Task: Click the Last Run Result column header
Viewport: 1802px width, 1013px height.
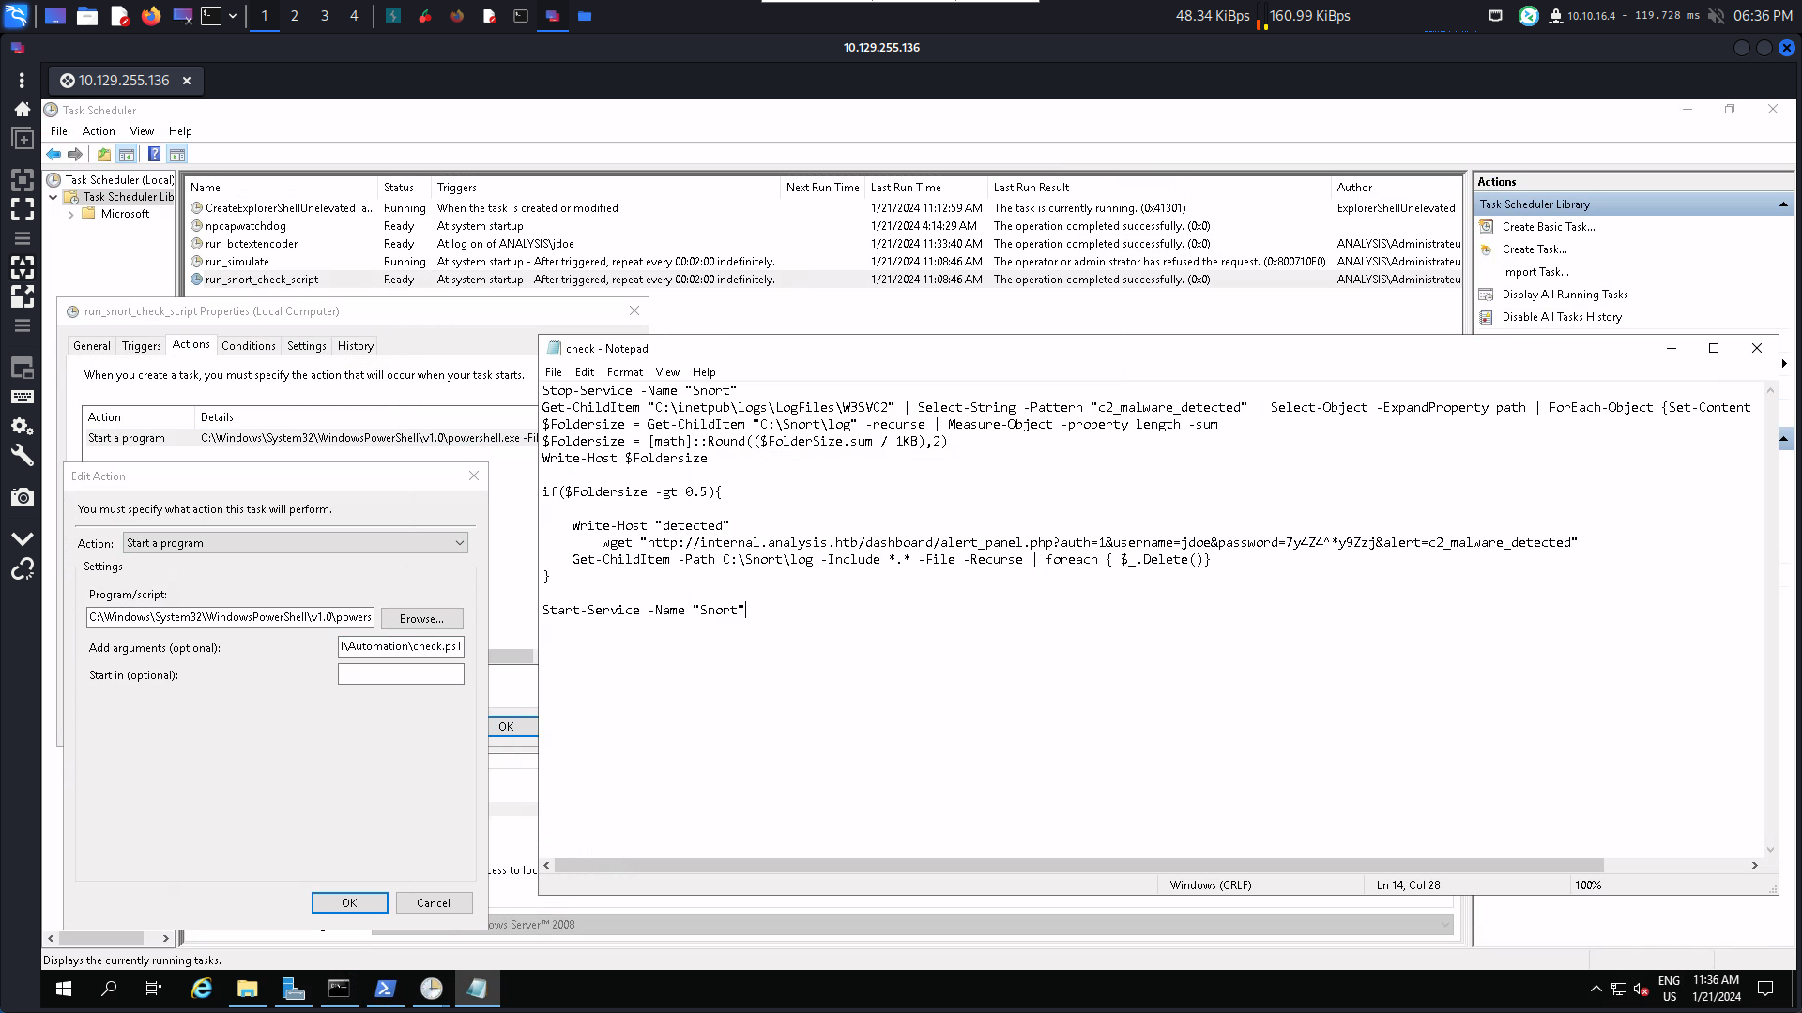Action: 1159,188
